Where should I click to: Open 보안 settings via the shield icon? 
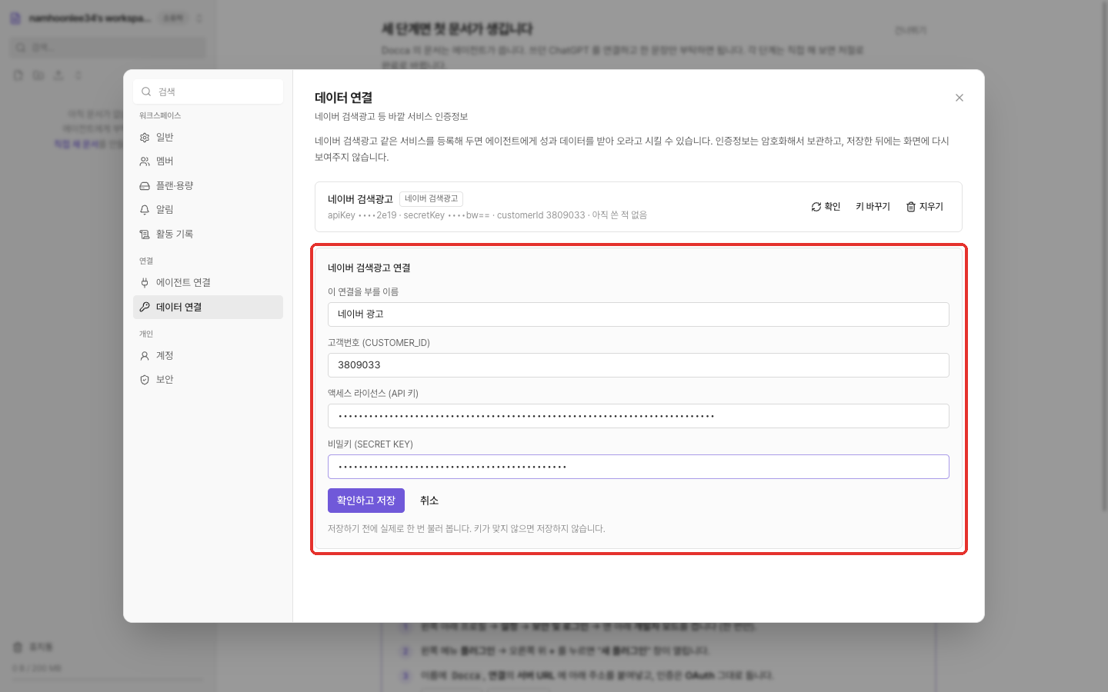(145, 380)
